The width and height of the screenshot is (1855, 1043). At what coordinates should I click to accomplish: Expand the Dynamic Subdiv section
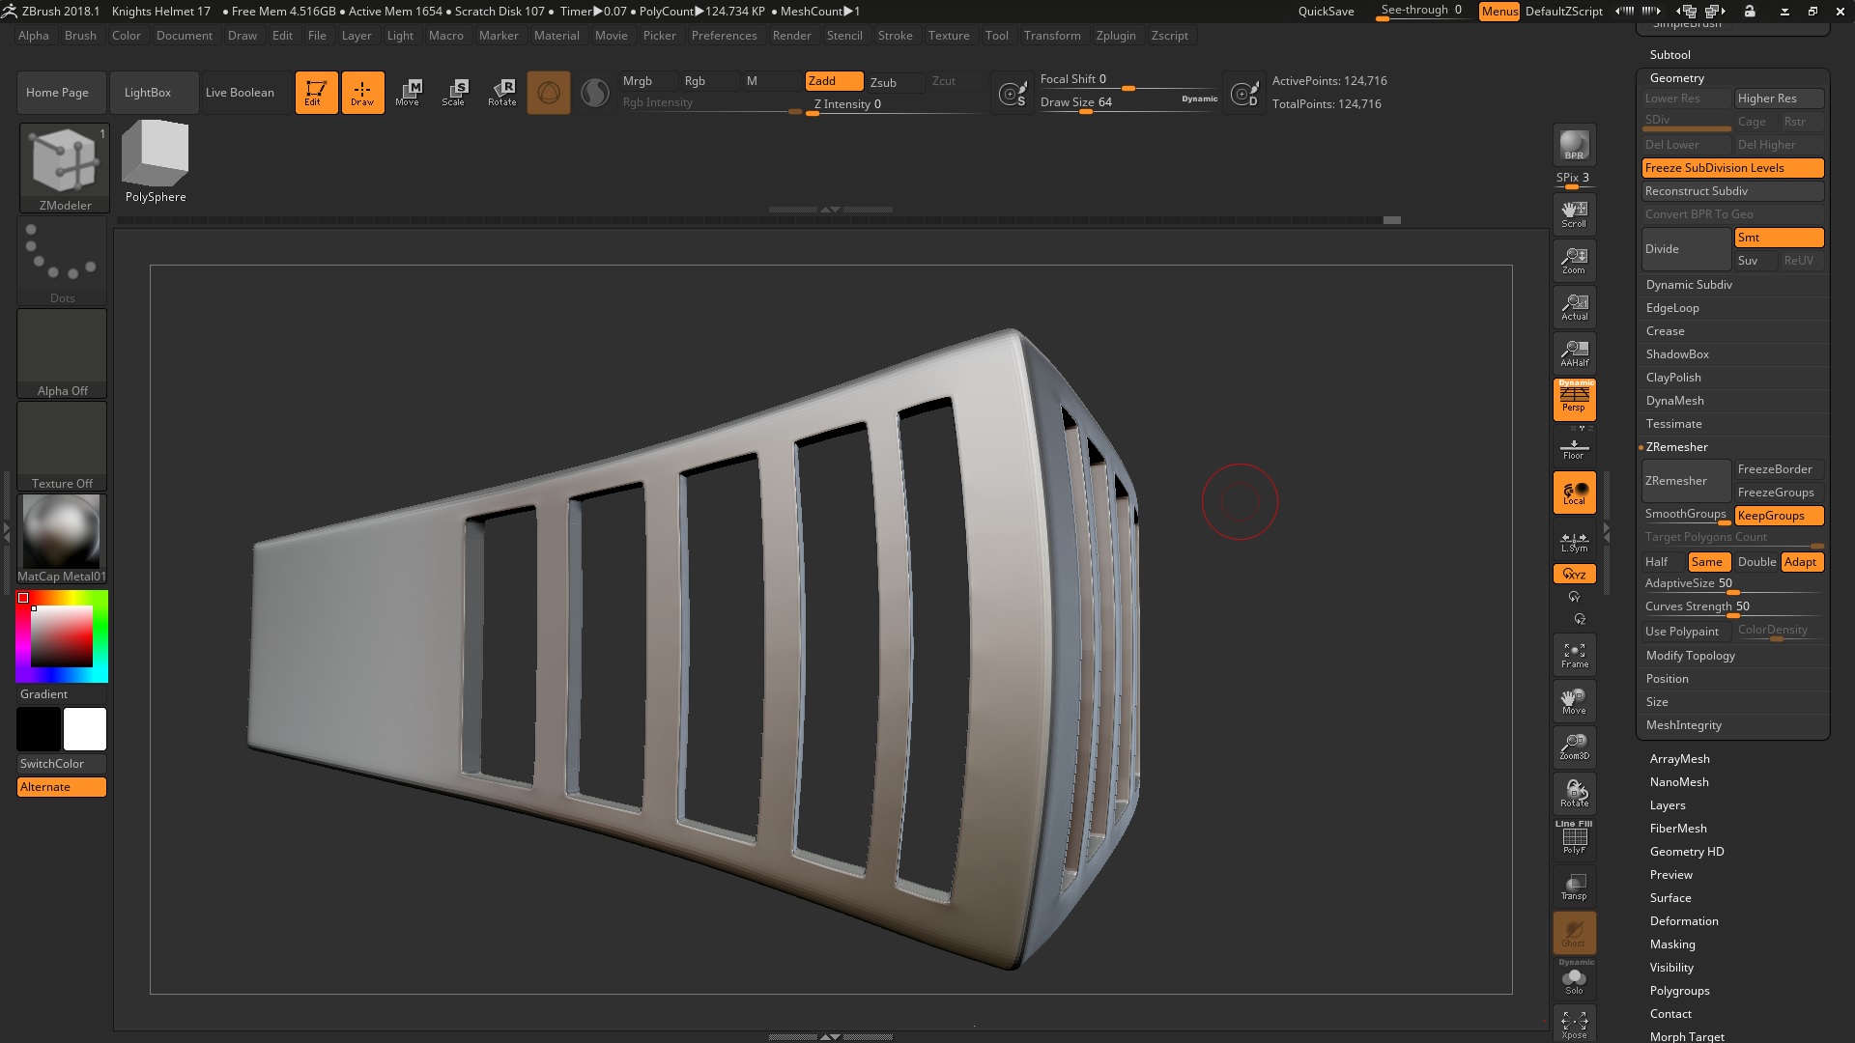[x=1689, y=285]
